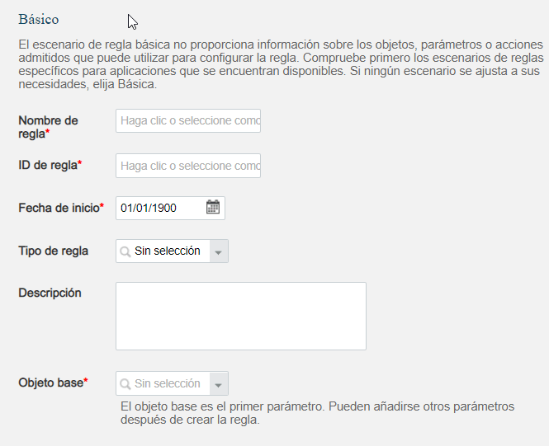Viewport: 549px width, 446px height.
Task: Click the search icon in Tipo de regla
Action: (125, 251)
